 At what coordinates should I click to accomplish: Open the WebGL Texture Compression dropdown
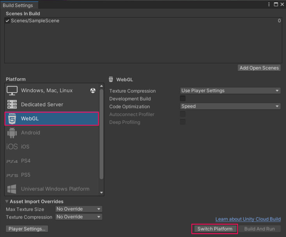coord(230,91)
